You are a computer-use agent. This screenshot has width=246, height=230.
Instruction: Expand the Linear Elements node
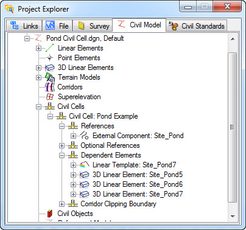38,48
